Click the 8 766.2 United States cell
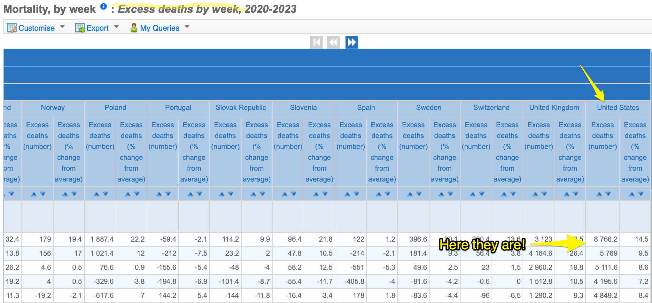This screenshot has width=652, height=303. 603,239
